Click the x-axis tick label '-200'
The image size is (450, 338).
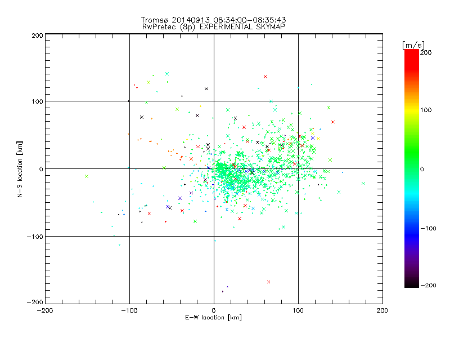45,310
